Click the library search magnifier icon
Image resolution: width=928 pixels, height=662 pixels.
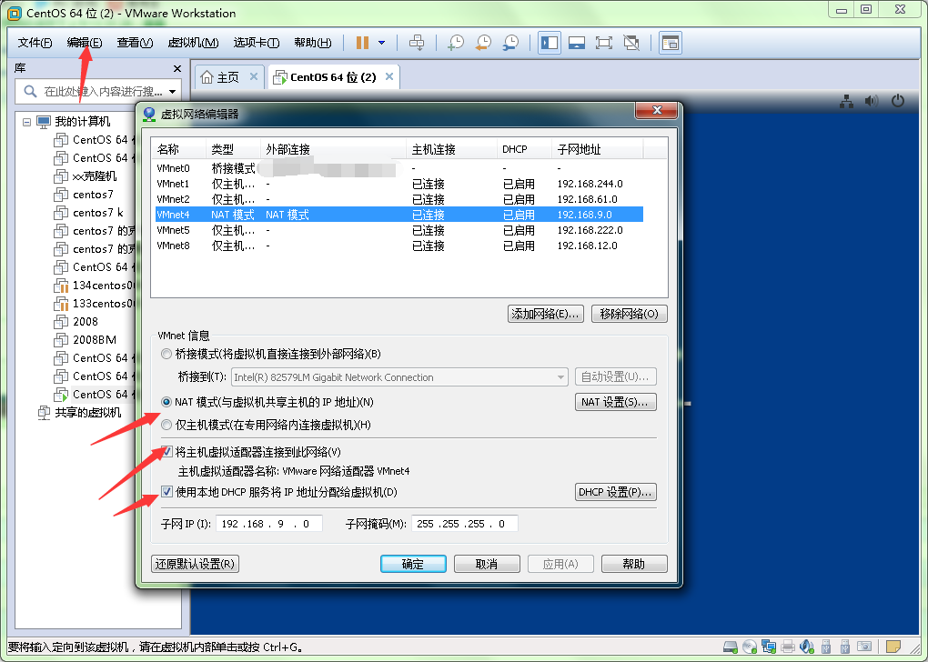(30, 91)
